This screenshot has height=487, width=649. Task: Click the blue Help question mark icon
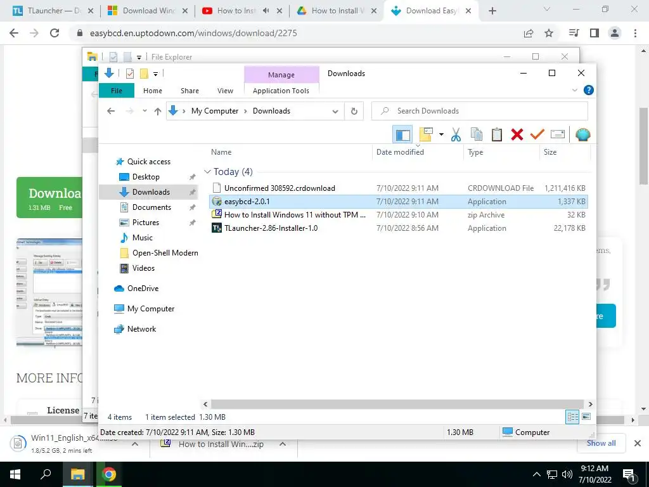pyautogui.click(x=589, y=90)
